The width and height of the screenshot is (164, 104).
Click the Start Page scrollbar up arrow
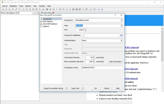pos(162,29)
